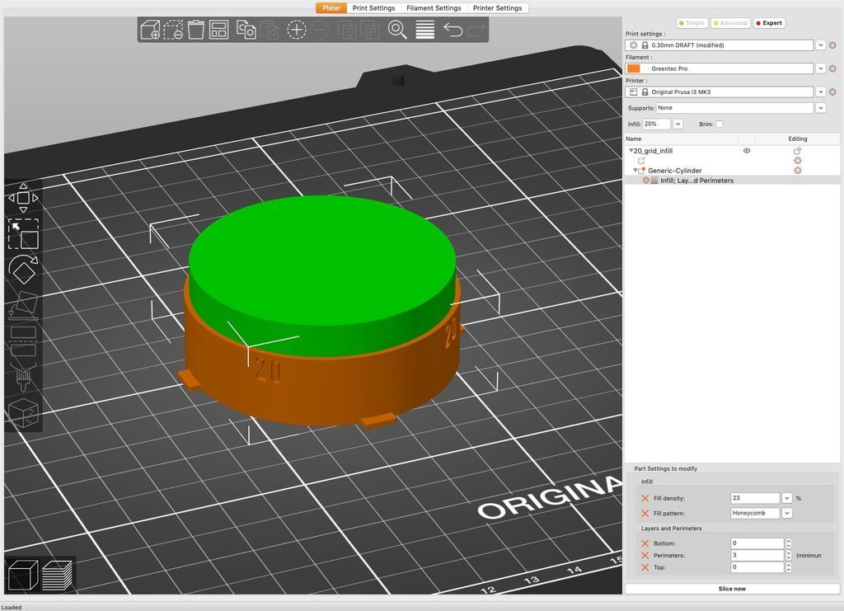Open settings gear for Generic-Cylinder
Screen dimensions: 844x611
point(797,171)
